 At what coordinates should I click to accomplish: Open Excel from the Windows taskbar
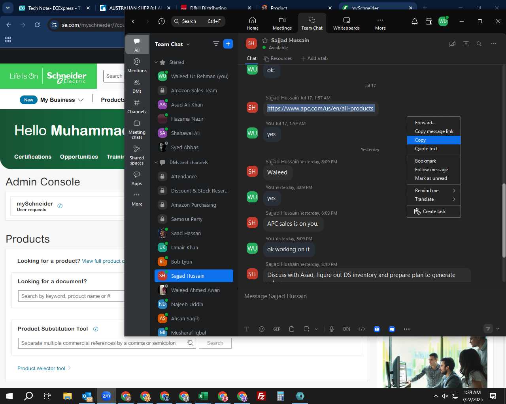(203, 396)
